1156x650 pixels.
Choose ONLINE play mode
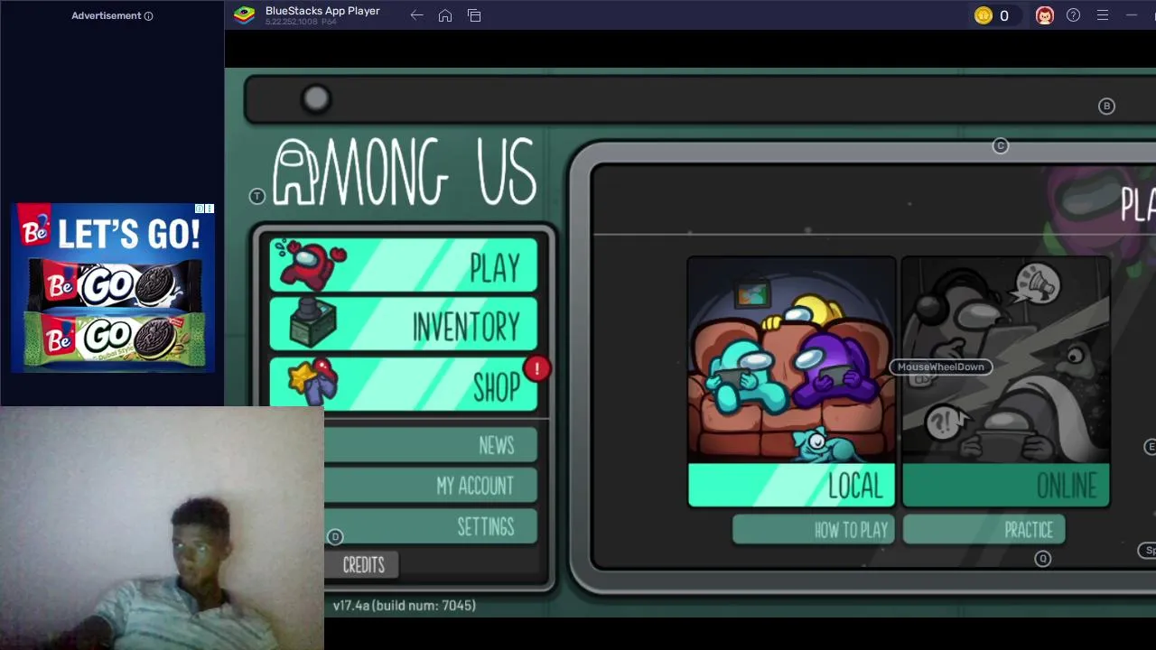[x=1006, y=382]
